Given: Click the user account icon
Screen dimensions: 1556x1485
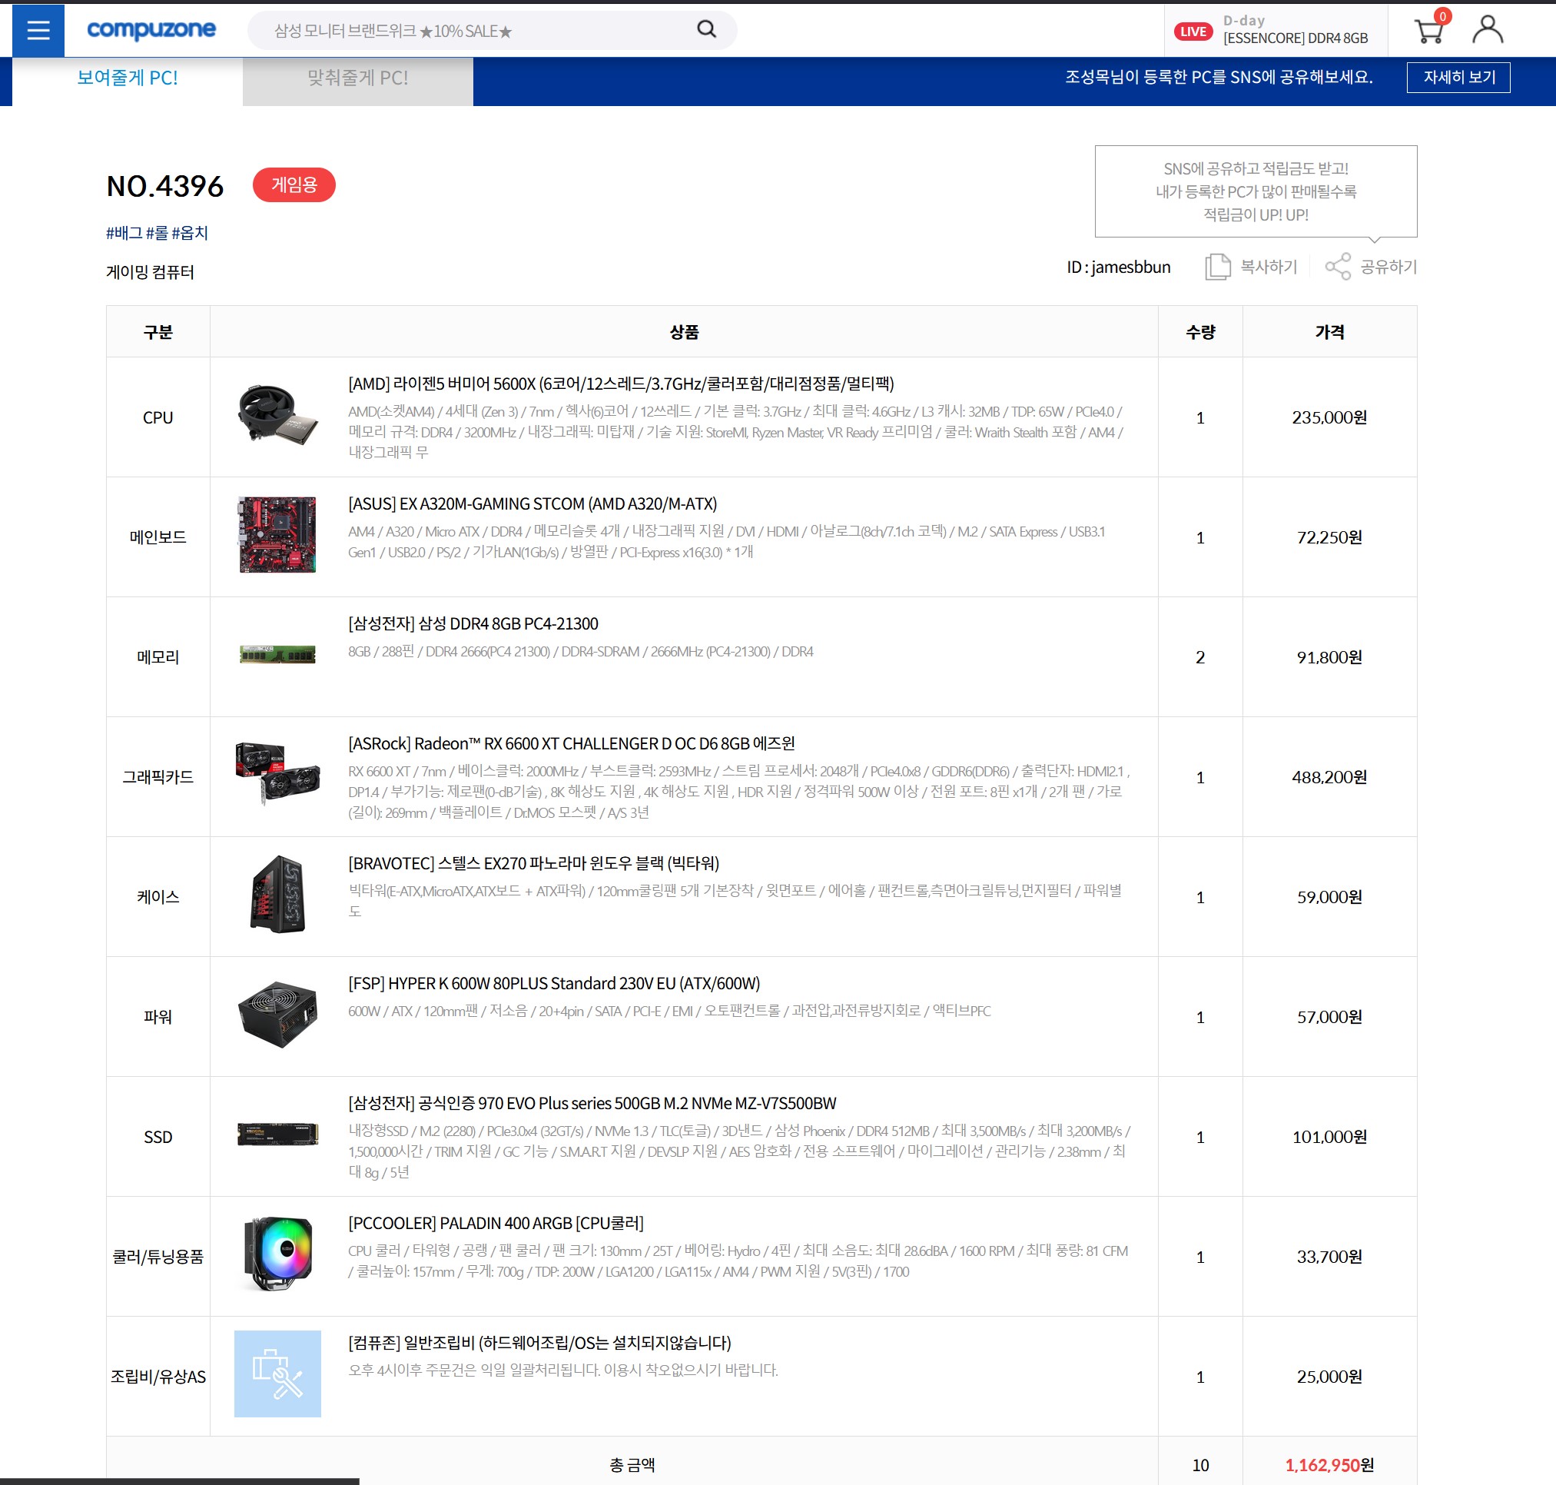Looking at the screenshot, I should coord(1487,30).
